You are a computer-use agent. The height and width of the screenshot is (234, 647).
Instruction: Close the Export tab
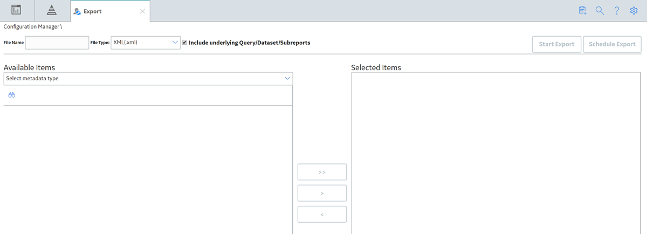142,11
